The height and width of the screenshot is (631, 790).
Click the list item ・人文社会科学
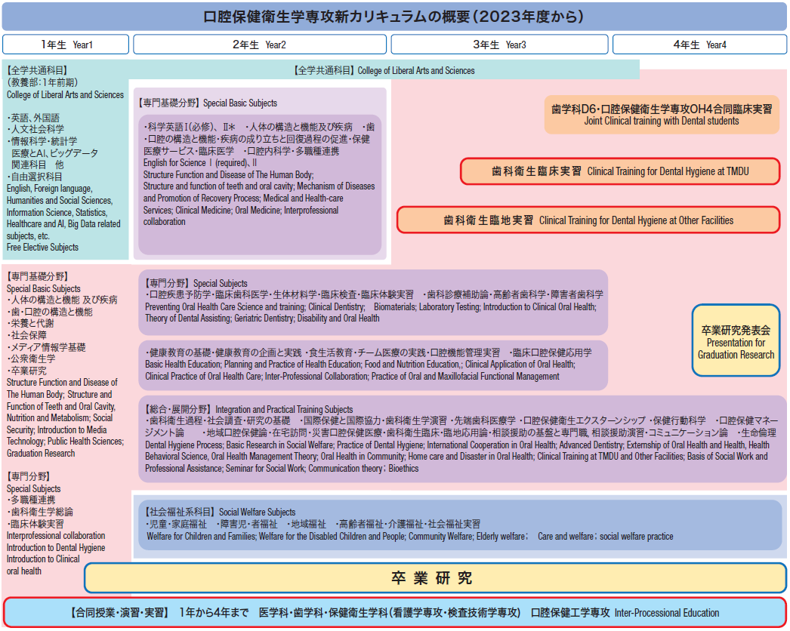click(x=35, y=129)
